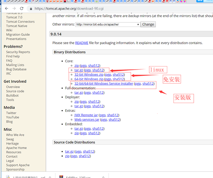Open the Sponsorship sidebar link
This screenshot has width=213, height=178.
point(15,170)
